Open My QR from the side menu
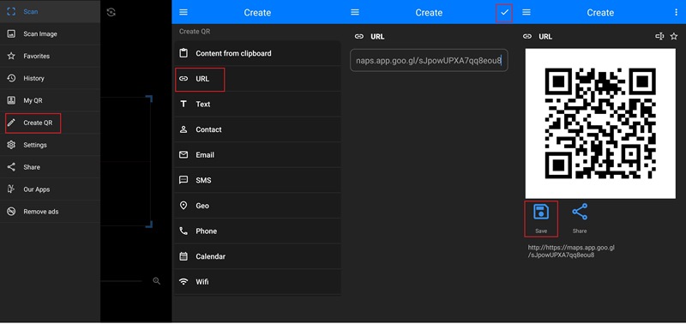686x324 pixels. pyautogui.click(x=50, y=100)
